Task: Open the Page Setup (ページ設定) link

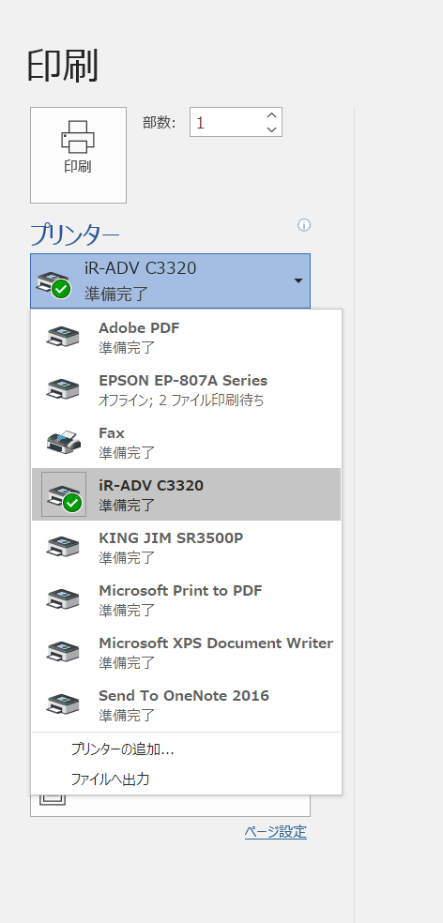Action: pos(276,832)
